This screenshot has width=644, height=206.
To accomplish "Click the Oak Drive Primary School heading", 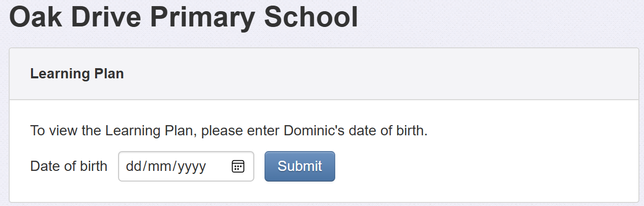I will tap(184, 18).
